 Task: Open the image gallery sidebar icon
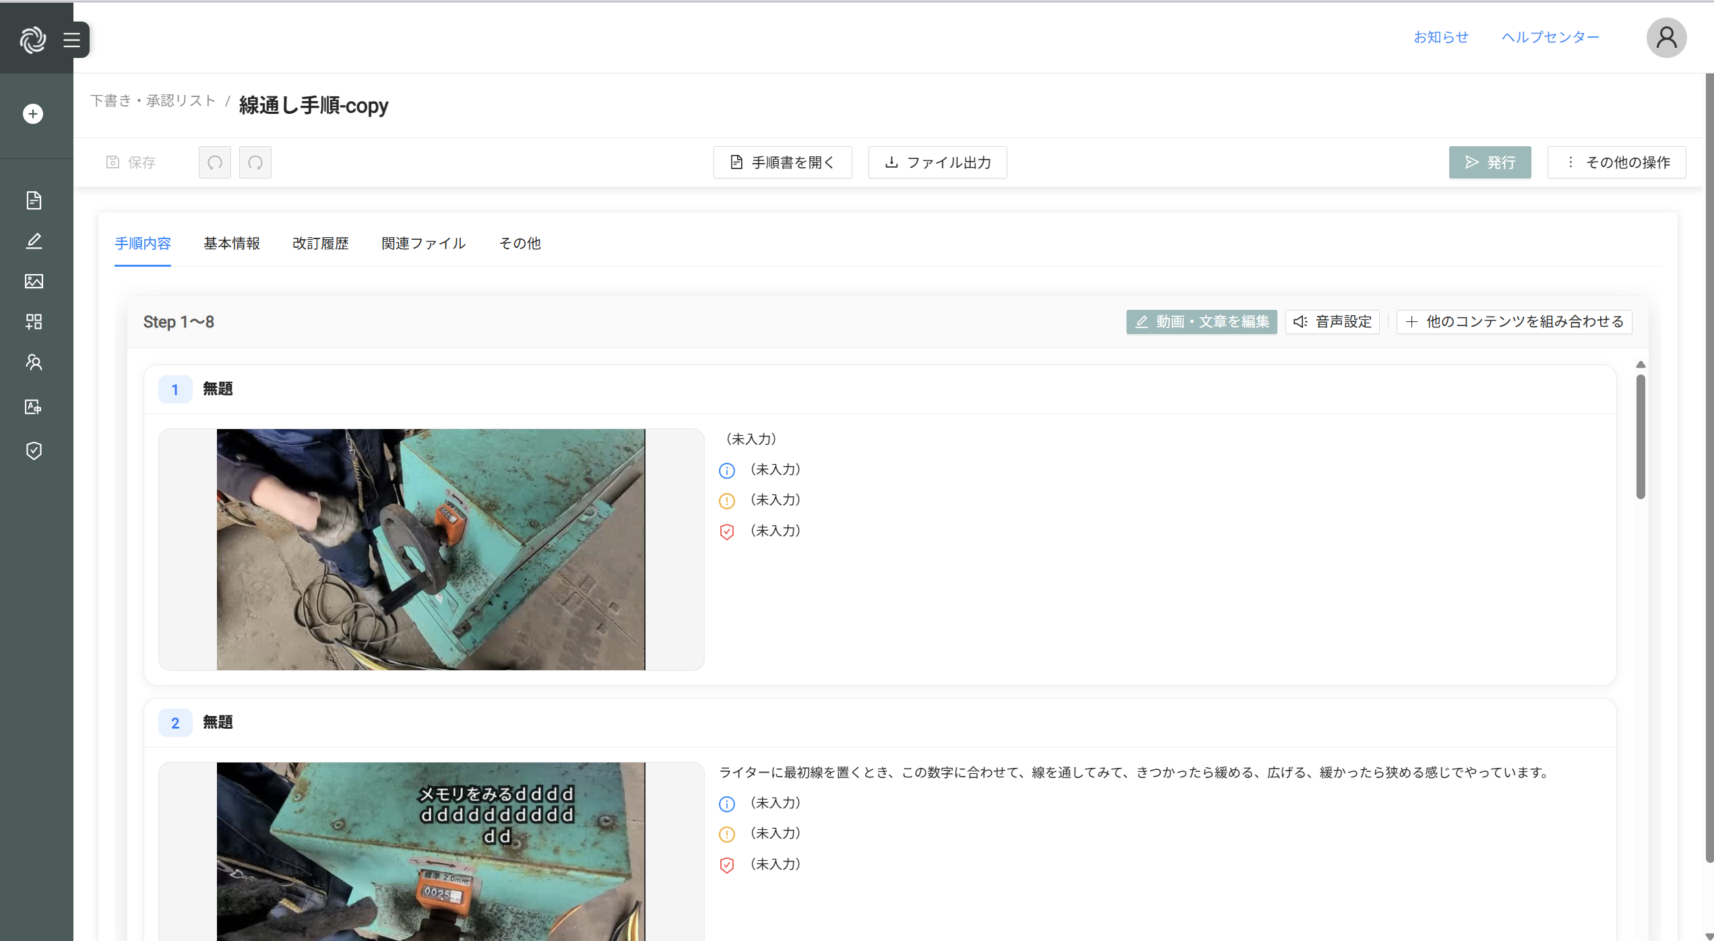coord(34,281)
